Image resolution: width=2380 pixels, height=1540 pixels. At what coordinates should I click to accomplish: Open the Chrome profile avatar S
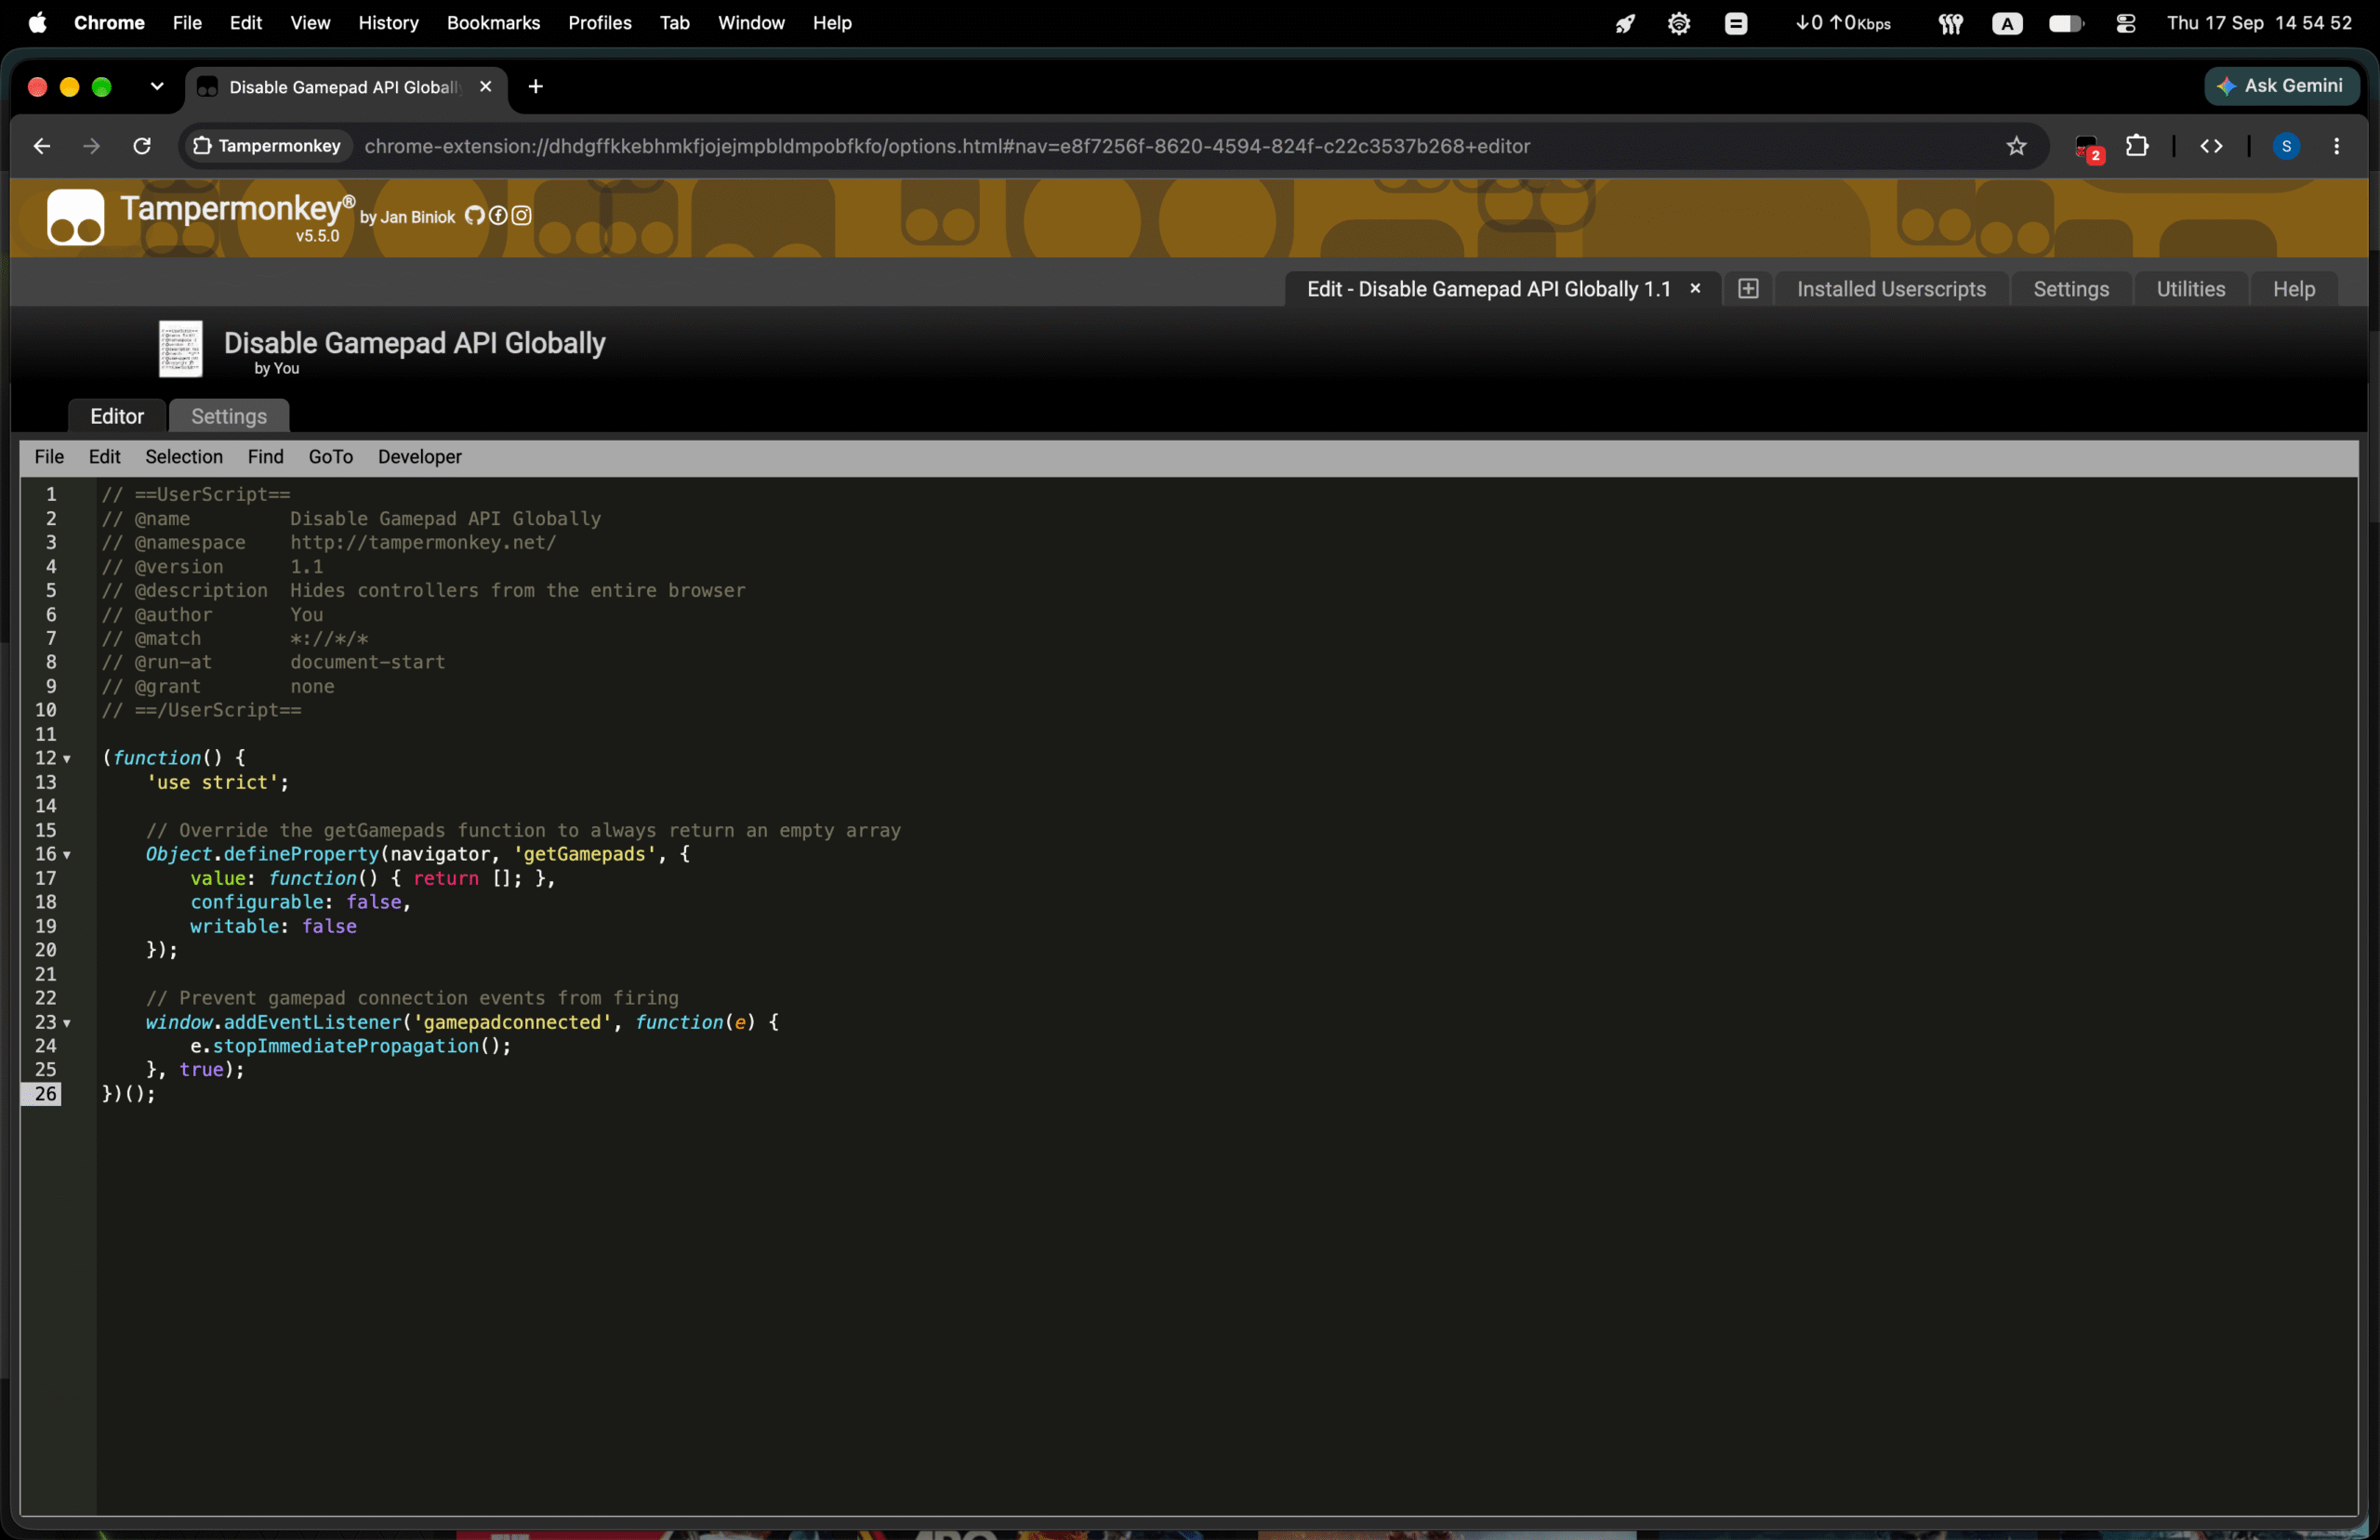pyautogui.click(x=2285, y=146)
